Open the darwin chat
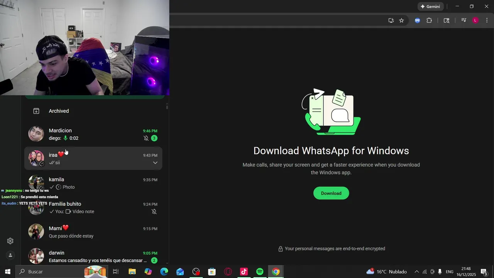The width and height of the screenshot is (494, 278). (x=93, y=256)
